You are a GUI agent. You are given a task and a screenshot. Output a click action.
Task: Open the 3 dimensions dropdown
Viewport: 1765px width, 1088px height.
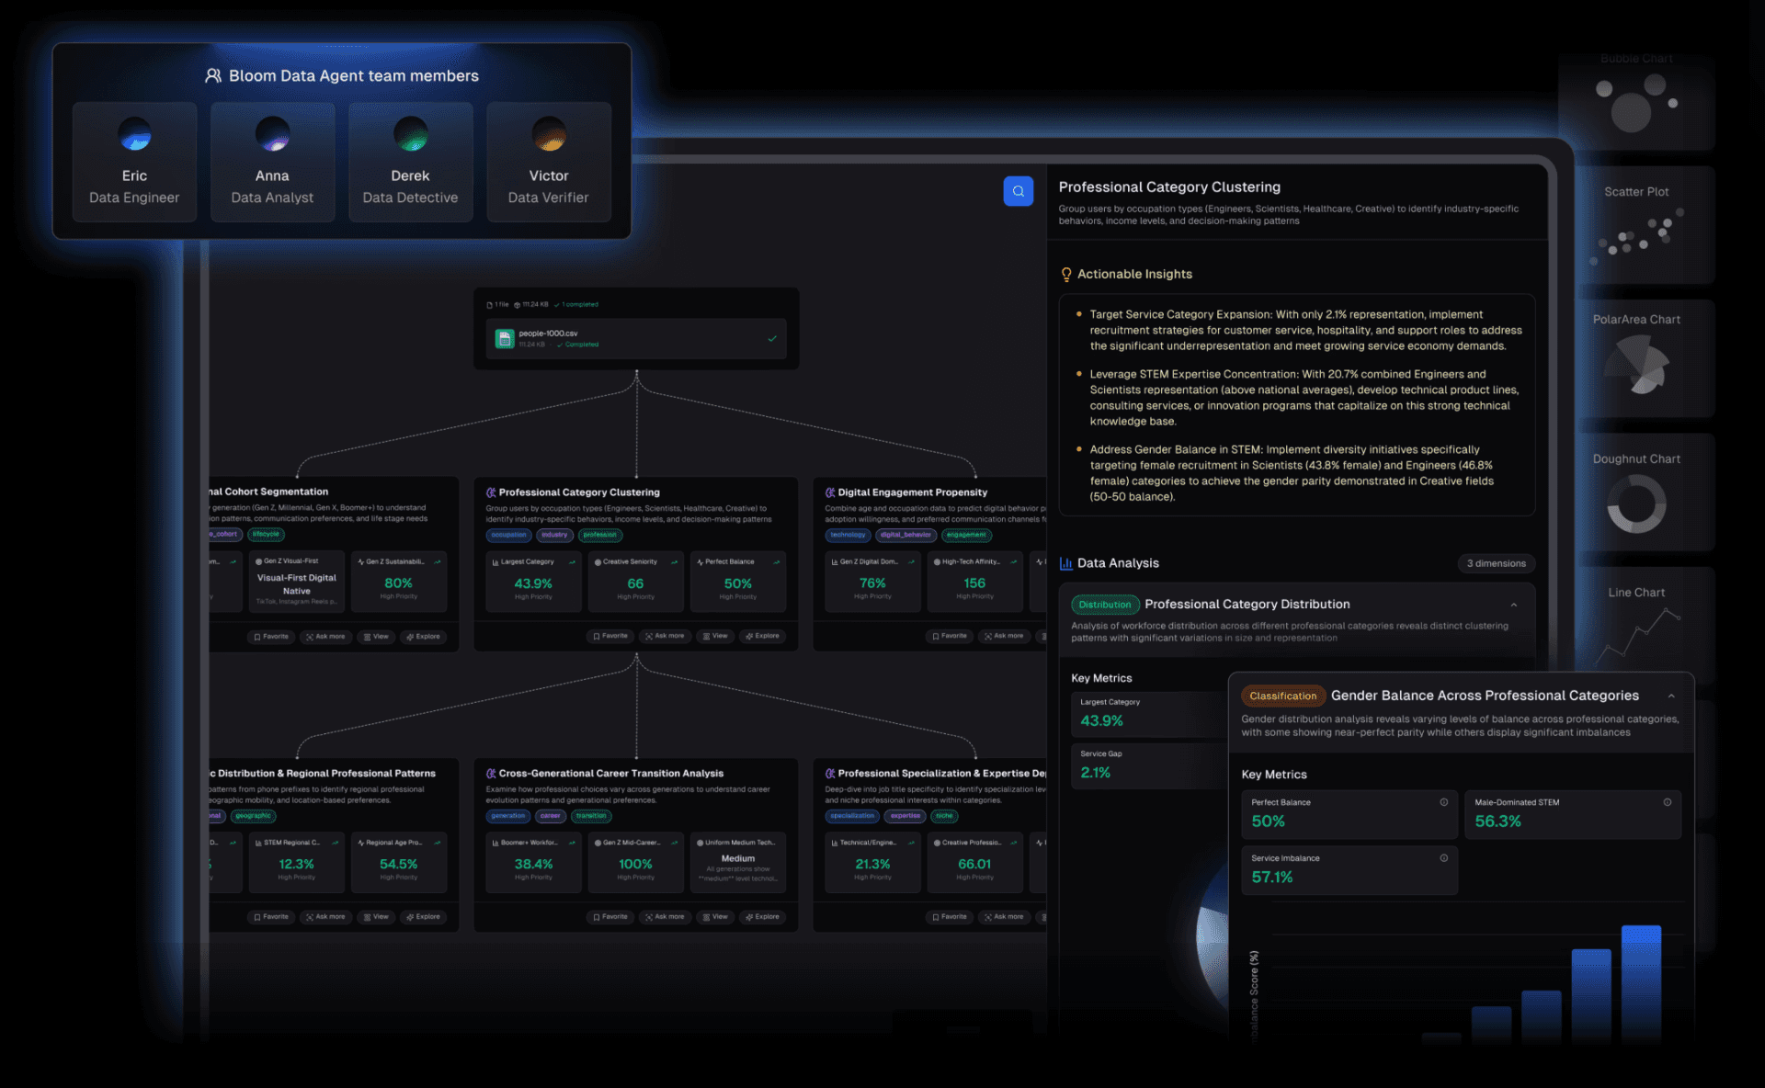point(1496,562)
